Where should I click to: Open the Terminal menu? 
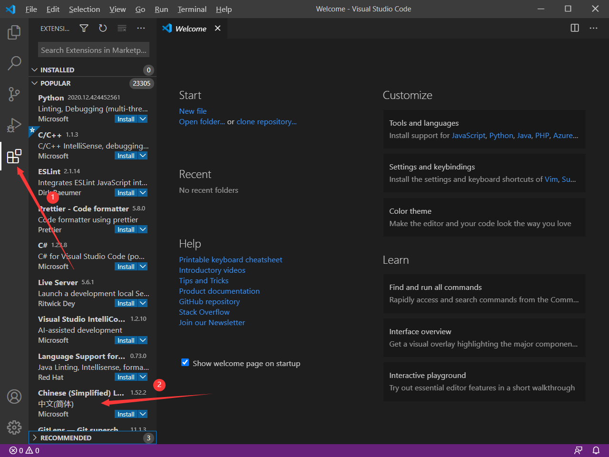tap(192, 9)
